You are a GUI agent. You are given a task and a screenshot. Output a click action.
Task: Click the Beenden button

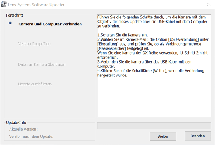[197, 136]
